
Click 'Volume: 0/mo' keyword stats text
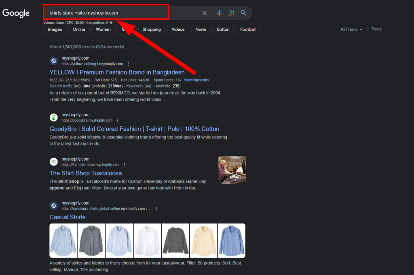(54, 23)
